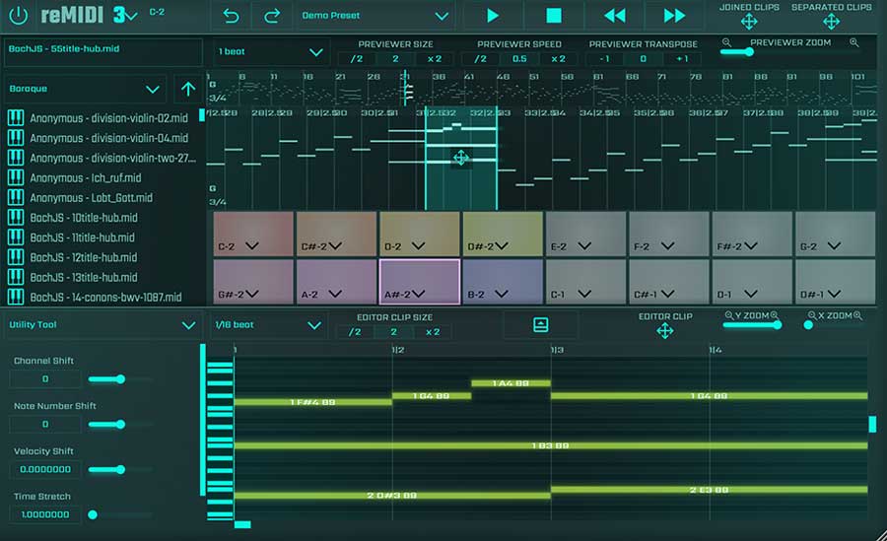The height and width of the screenshot is (541, 887).
Task: Open the D-2 pad dropdown
Action: 419,245
